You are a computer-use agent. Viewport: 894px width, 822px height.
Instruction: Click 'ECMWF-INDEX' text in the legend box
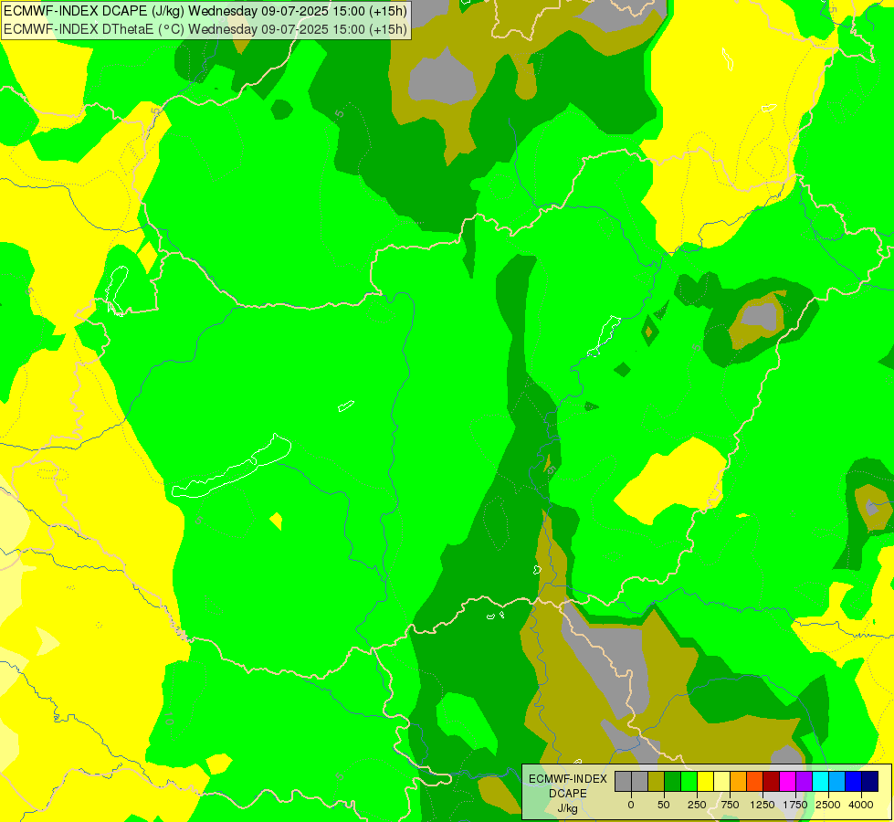pyautogui.click(x=568, y=779)
